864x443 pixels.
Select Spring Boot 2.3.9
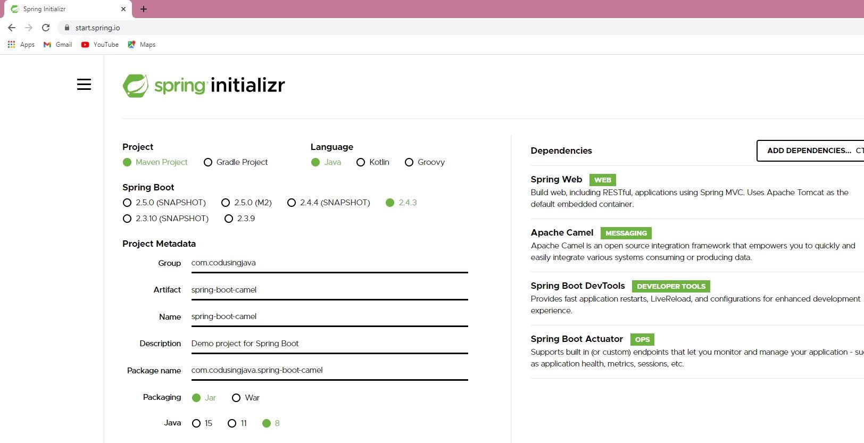click(239, 219)
